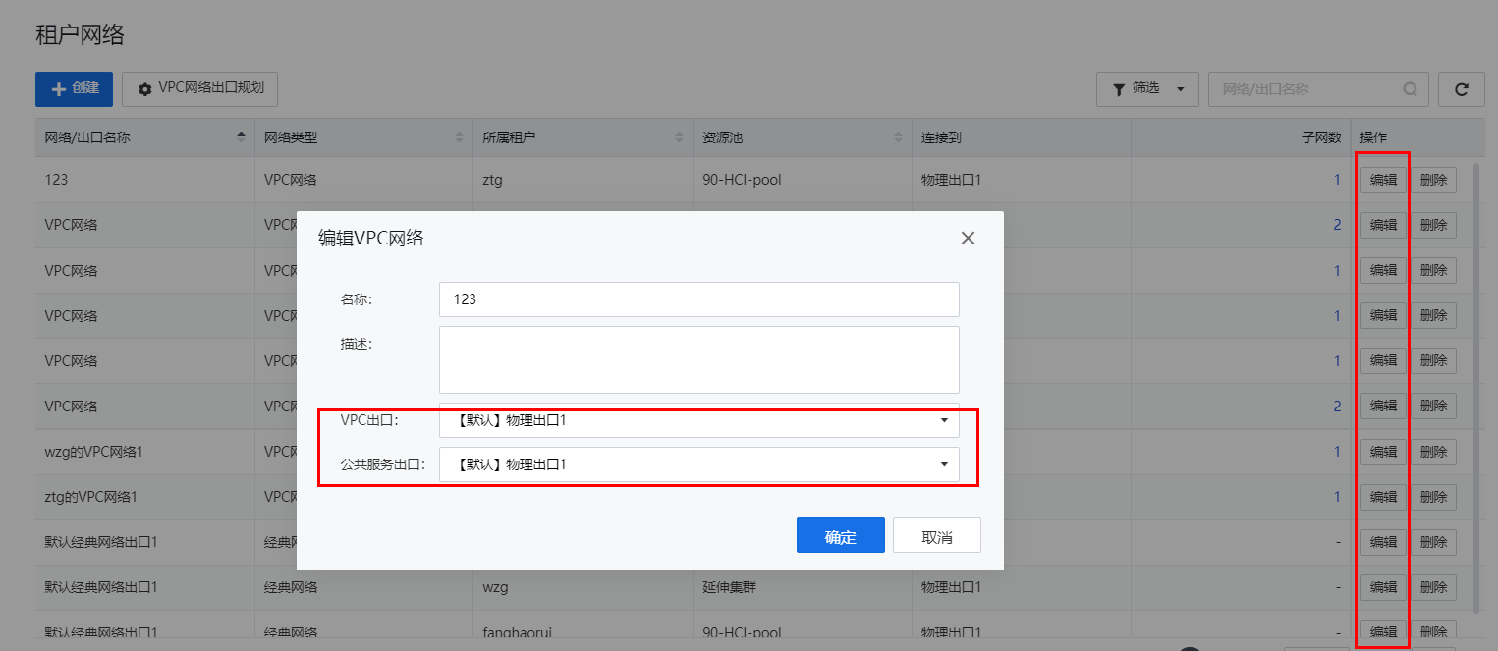The width and height of the screenshot is (1498, 651).
Task: Click the 创建 button with plus icon
Action: point(74,88)
